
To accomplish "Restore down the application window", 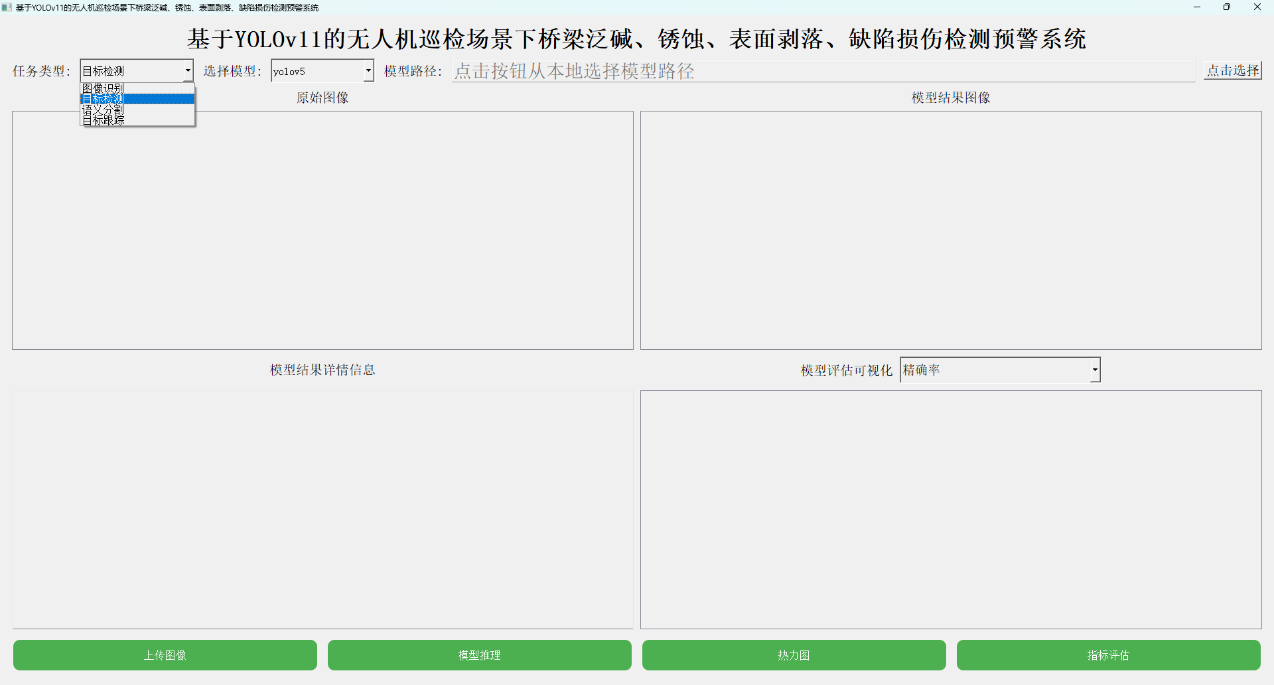I will (1227, 7).
